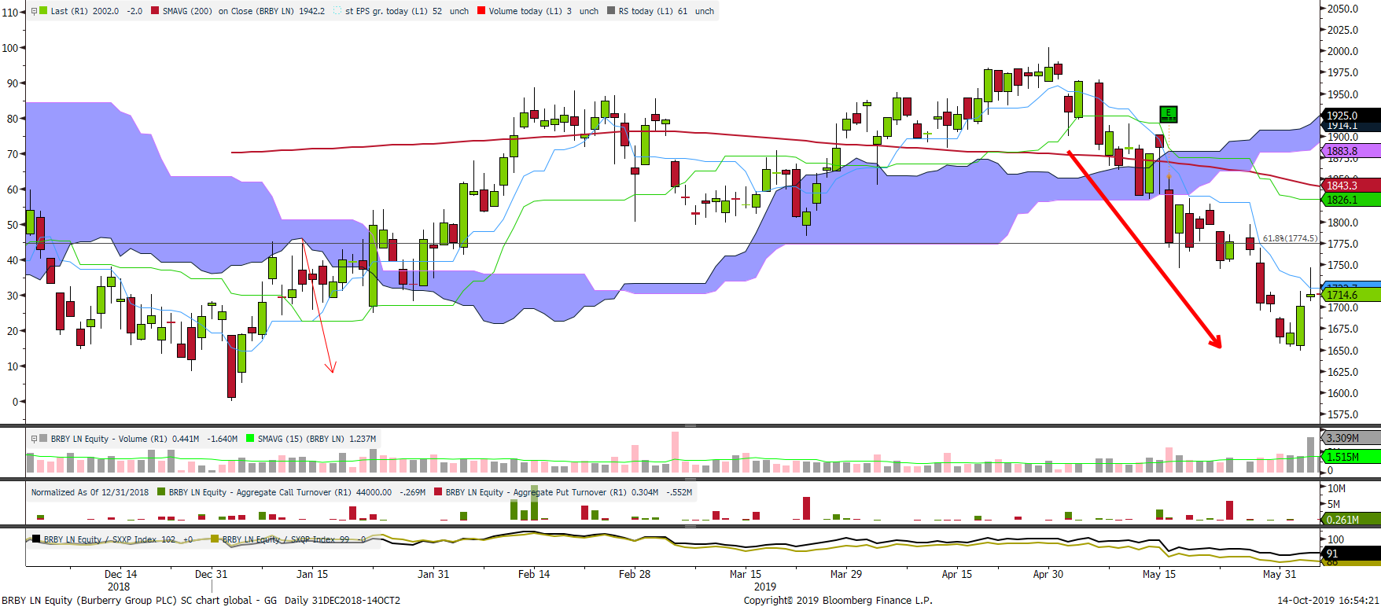
Task: Select the 'RS today (L1) 61' legend entry
Action: [x=666, y=11]
